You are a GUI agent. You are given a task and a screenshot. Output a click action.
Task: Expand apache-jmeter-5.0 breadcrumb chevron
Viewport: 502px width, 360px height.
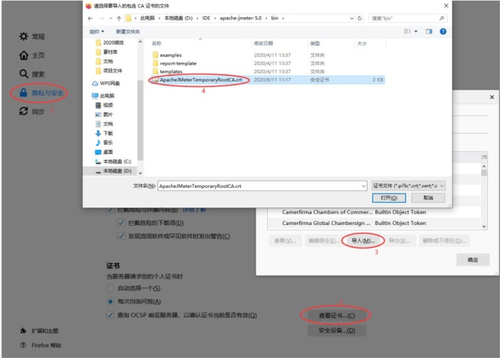pyautogui.click(x=266, y=18)
